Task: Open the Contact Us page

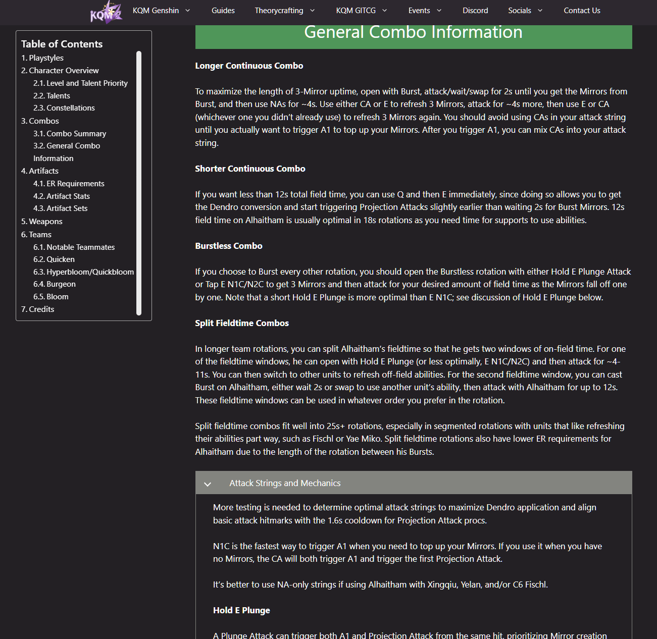Action: 582,11
